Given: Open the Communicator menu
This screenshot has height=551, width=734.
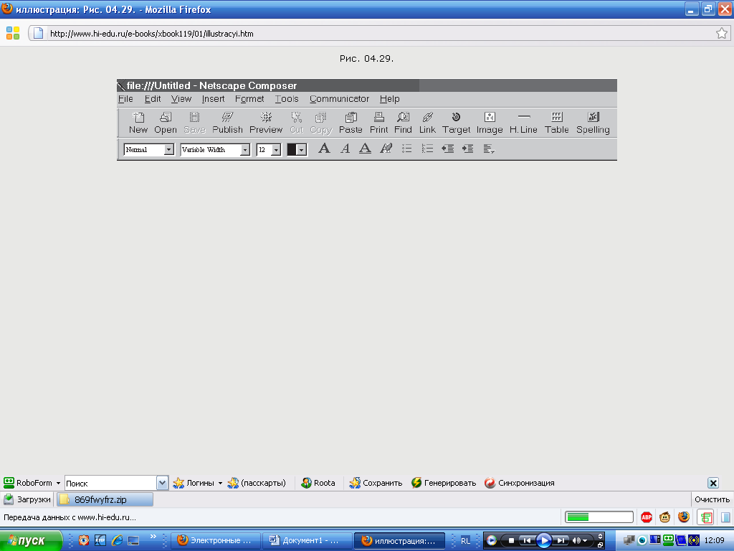Looking at the screenshot, I should click(x=339, y=99).
